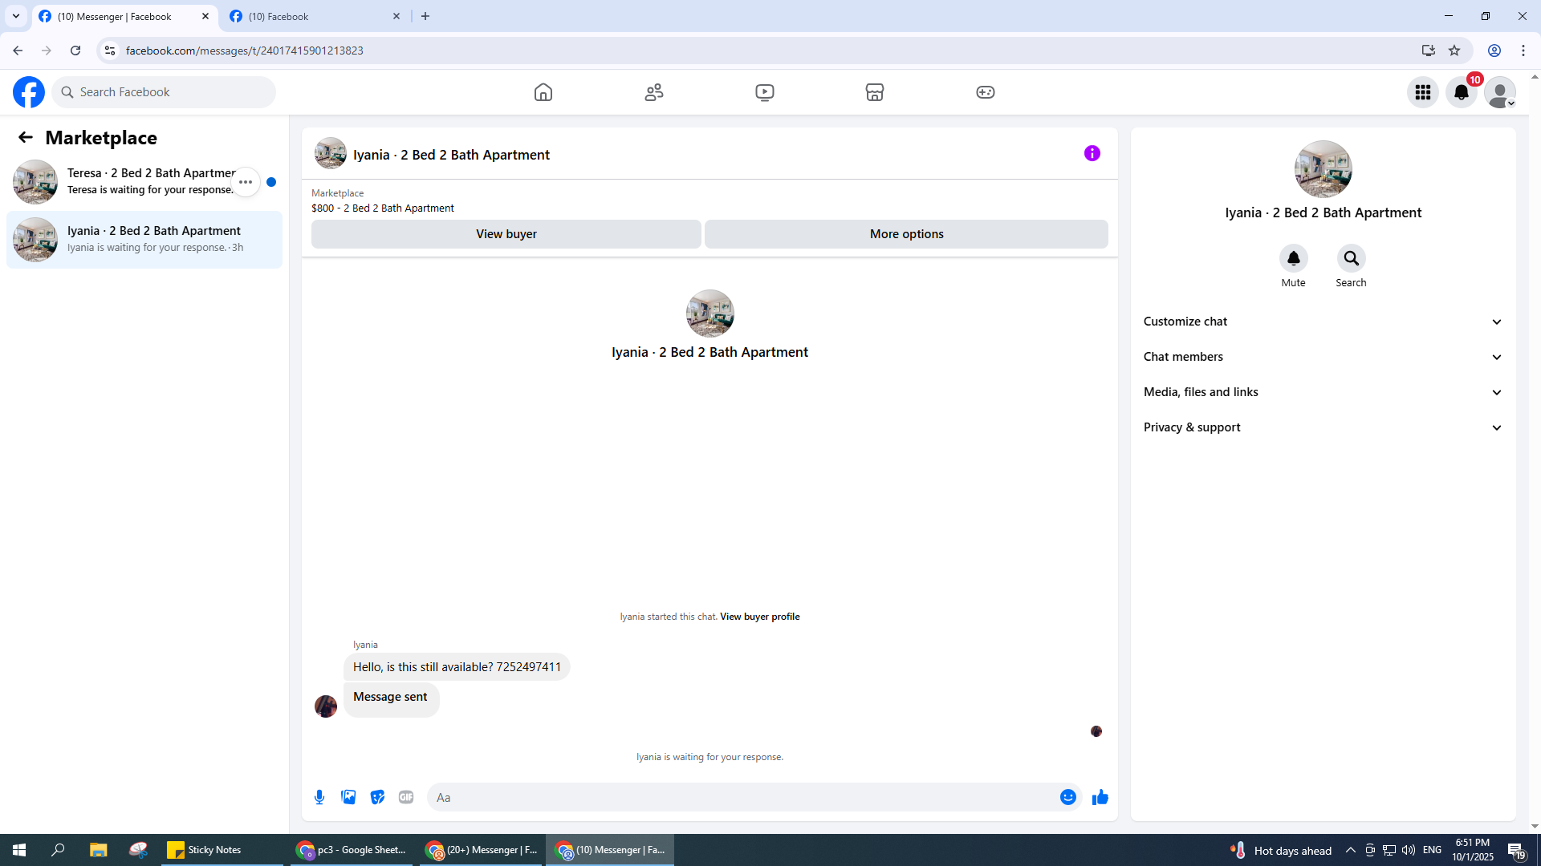Choose a GIF for the message
1541x866 pixels.
click(406, 797)
